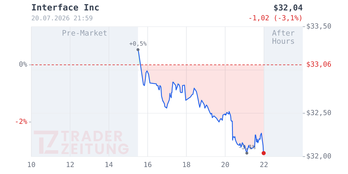Click the After Hours region label
Viewport: 348px width, 174px height.
(283, 37)
